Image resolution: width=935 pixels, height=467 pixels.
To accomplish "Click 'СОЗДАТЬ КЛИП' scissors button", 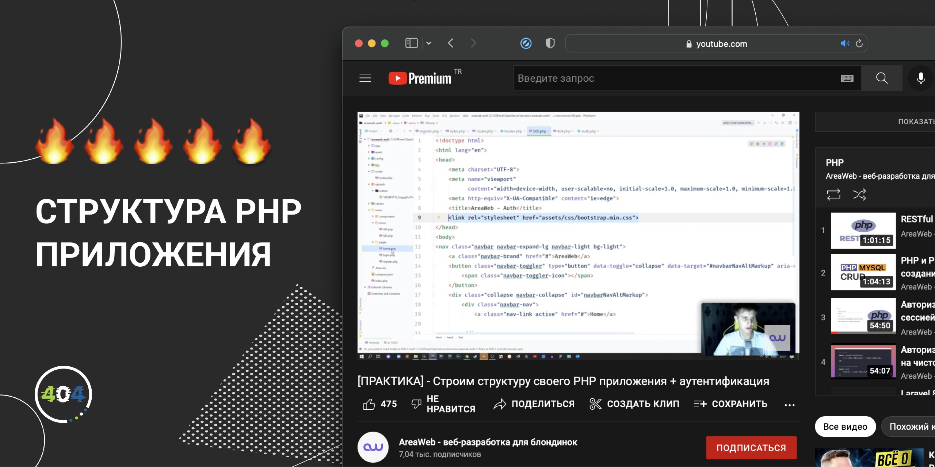I will click(x=634, y=404).
